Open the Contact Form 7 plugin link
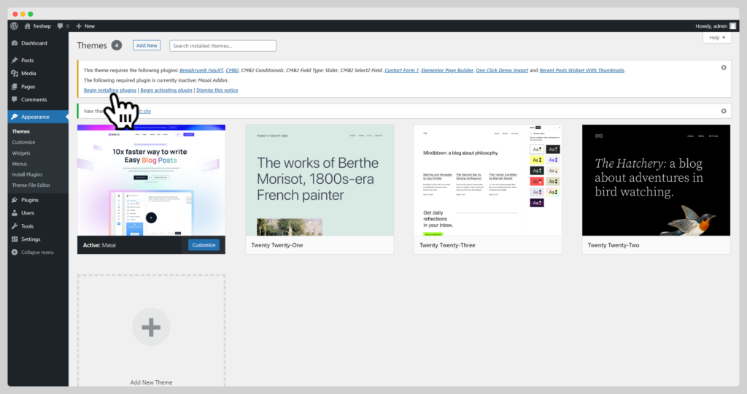747x394 pixels. coord(402,70)
